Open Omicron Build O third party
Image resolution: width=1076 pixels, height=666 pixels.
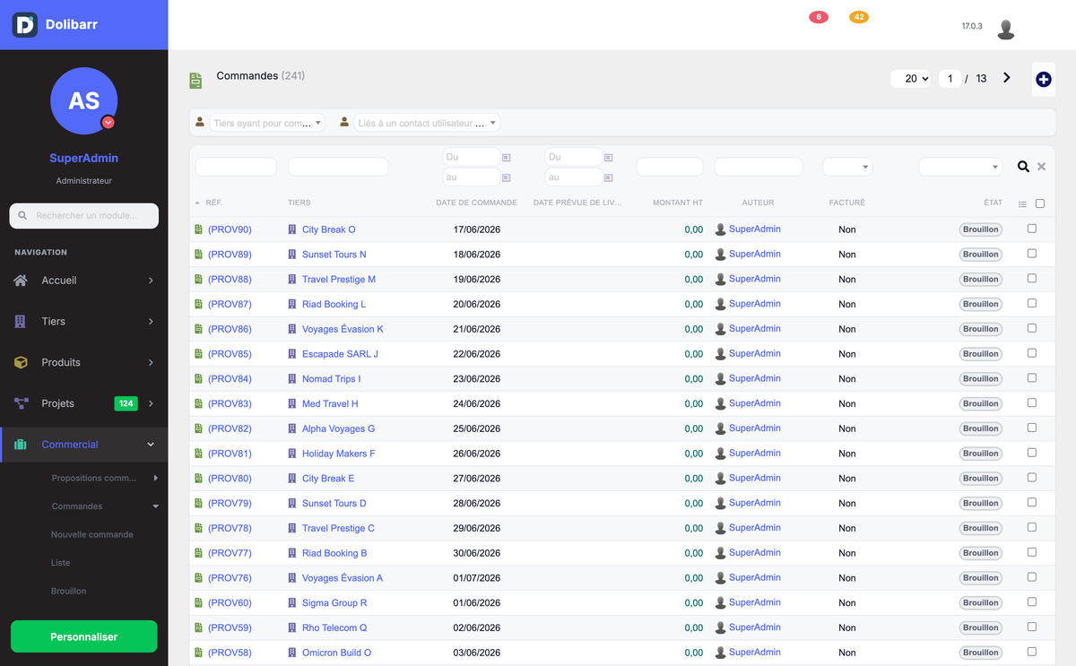(x=336, y=653)
